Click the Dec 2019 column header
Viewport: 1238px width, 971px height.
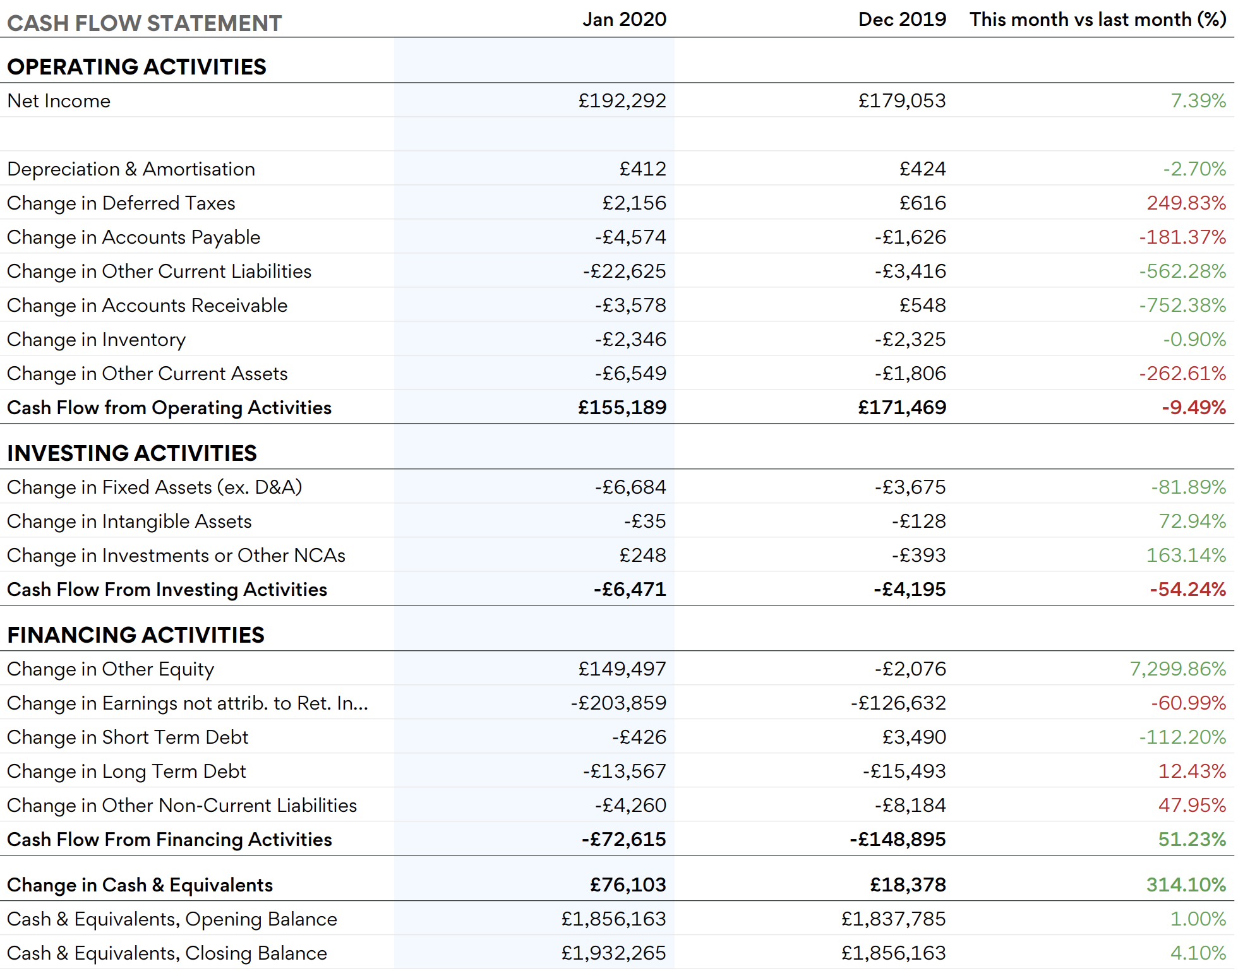[901, 20]
